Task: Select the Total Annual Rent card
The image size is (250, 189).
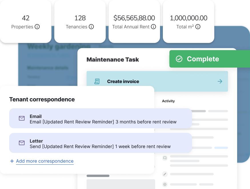Action: [134, 21]
